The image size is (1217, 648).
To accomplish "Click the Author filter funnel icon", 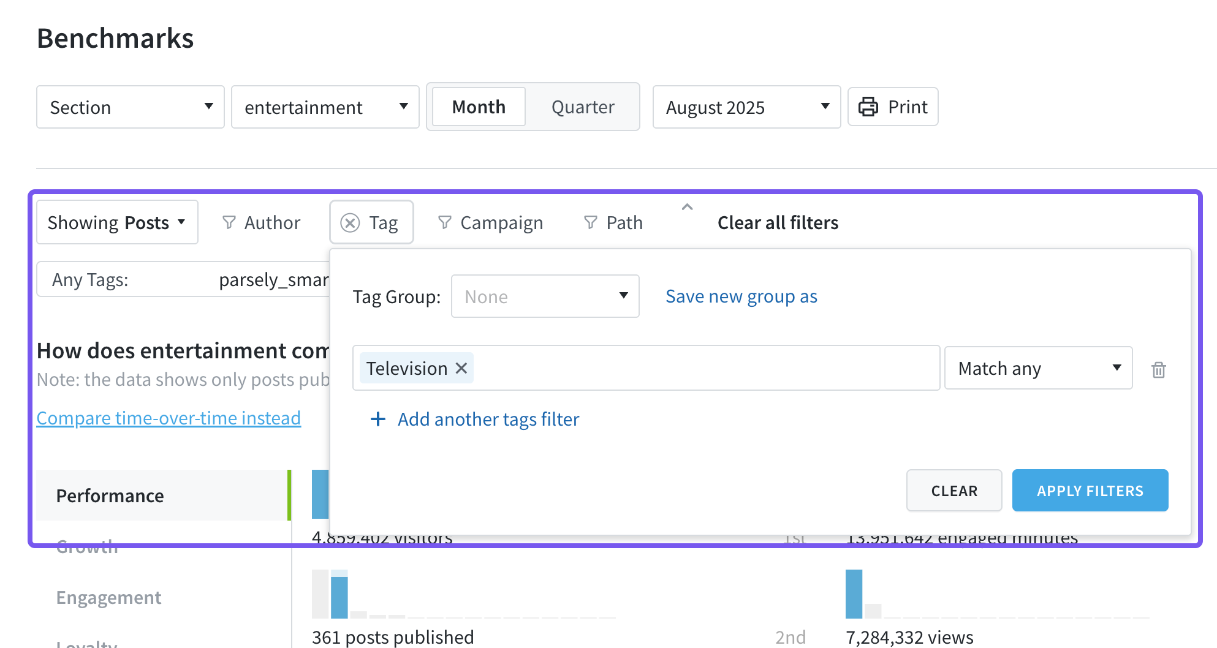I will pyautogui.click(x=229, y=222).
